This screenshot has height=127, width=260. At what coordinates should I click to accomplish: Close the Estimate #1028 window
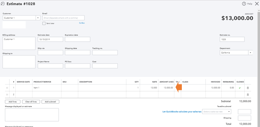point(257,4)
